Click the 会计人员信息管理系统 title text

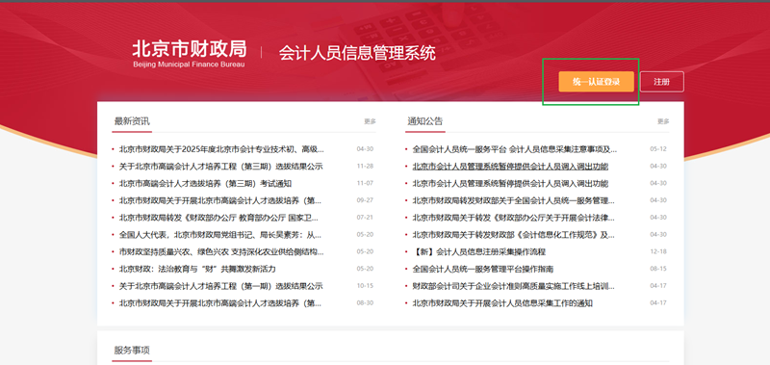pos(357,53)
